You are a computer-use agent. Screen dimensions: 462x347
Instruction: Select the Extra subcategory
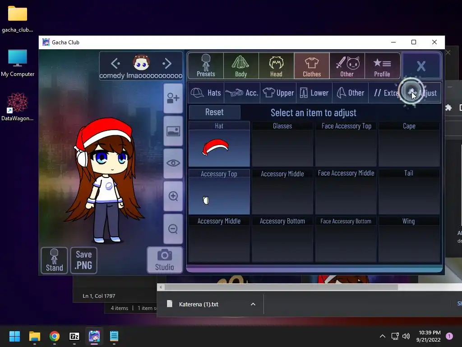386,93
